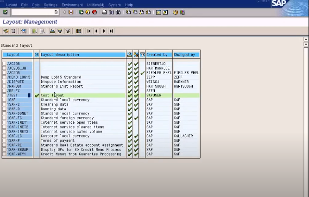
Task: Jump to last column arrow icon
Action: point(111,31)
